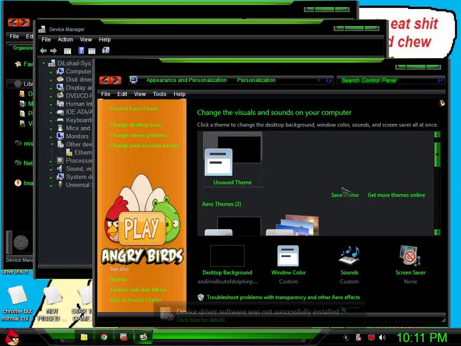Click Control Panel Home link
This screenshot has width=461, height=346.
(x=134, y=109)
